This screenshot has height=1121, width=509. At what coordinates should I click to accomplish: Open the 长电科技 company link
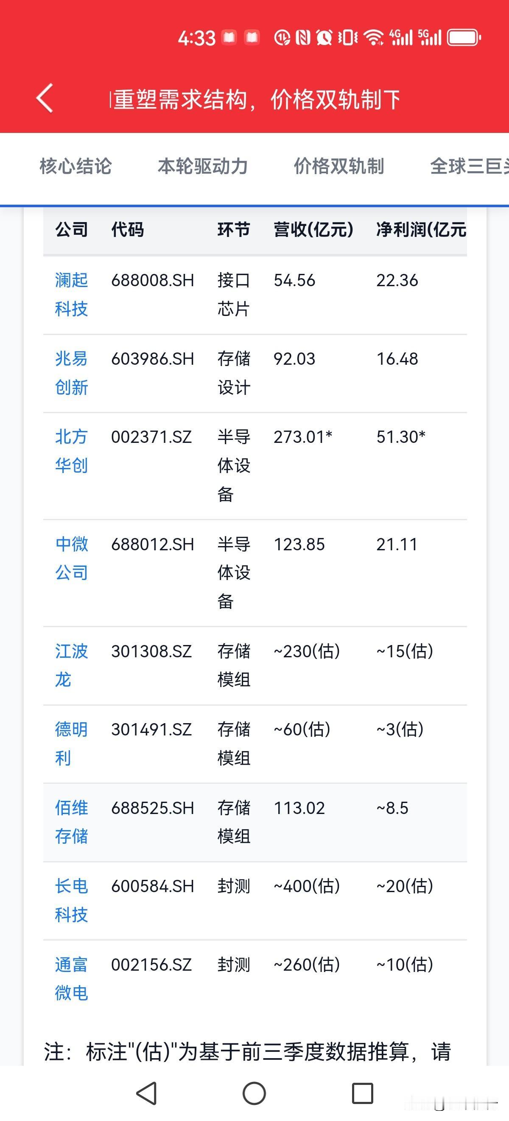click(71, 900)
